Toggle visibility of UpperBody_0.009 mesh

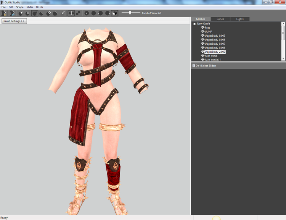coord(202,44)
